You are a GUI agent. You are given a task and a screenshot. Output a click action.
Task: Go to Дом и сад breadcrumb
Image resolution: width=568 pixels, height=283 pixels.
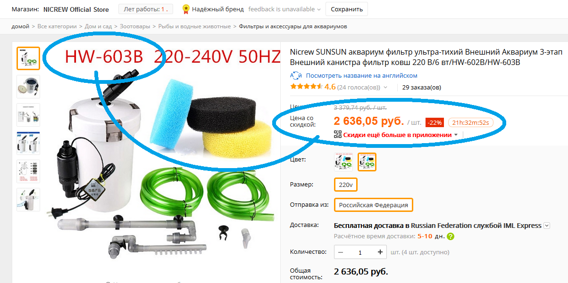point(98,26)
